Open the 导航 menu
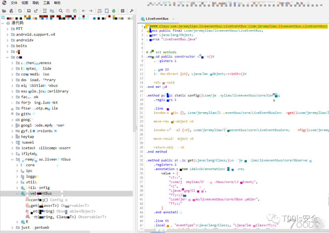The image size is (329, 233). tap(36, 3)
